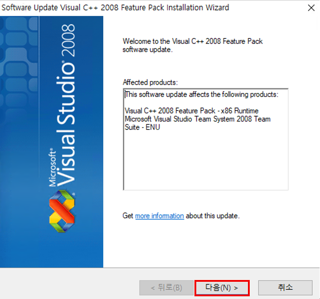The height and width of the screenshot is (299, 320).
Task: Click the 다음(N) > next button
Action: 222,288
